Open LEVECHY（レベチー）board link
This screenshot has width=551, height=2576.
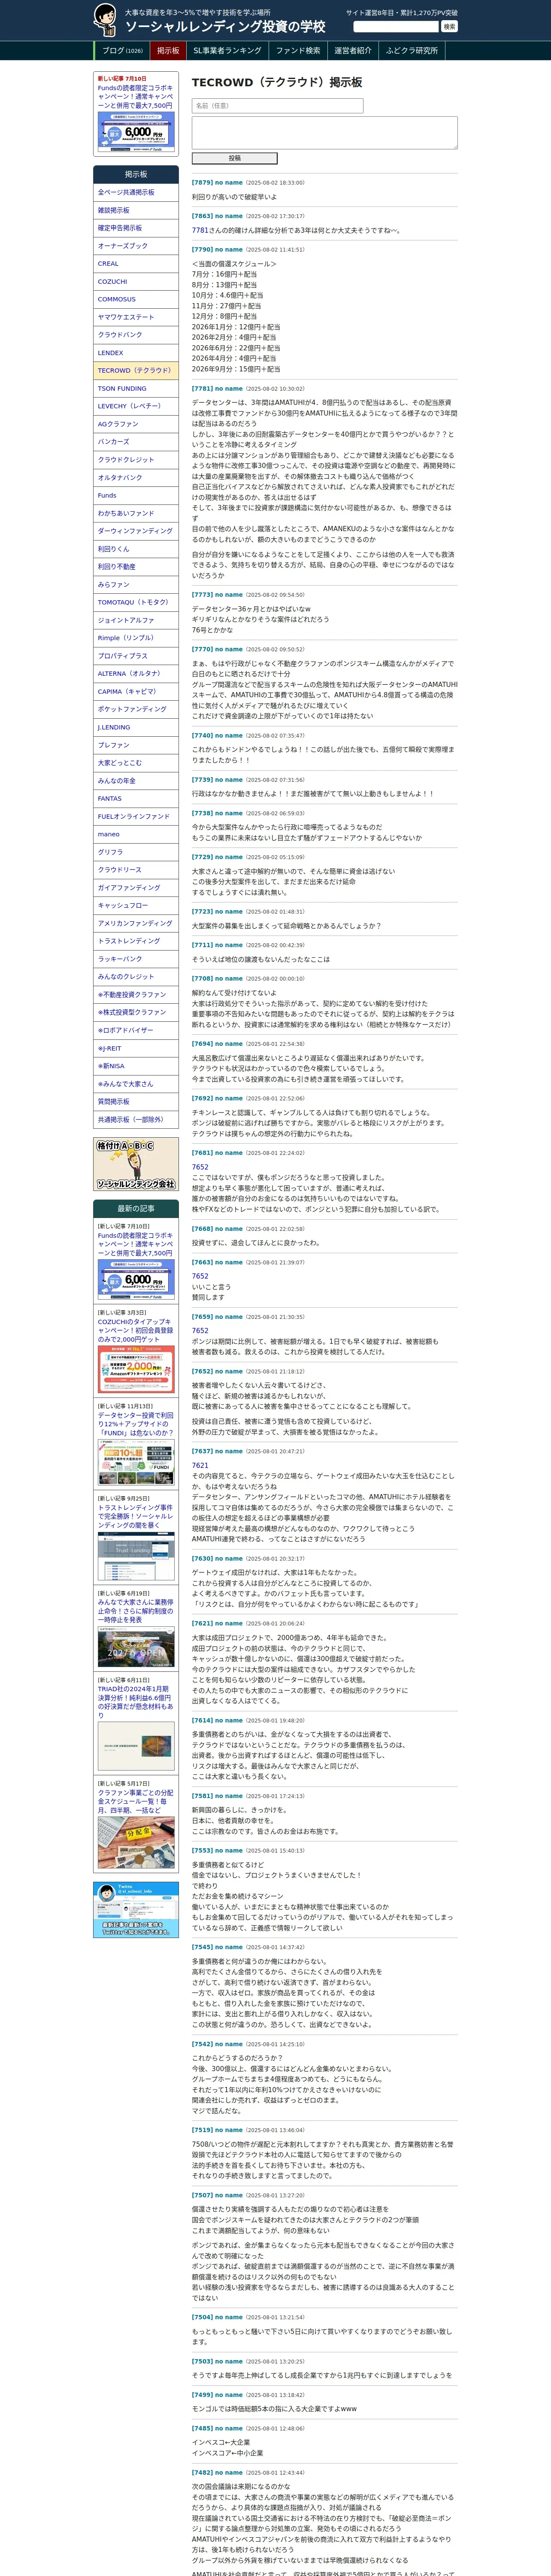(x=136, y=406)
